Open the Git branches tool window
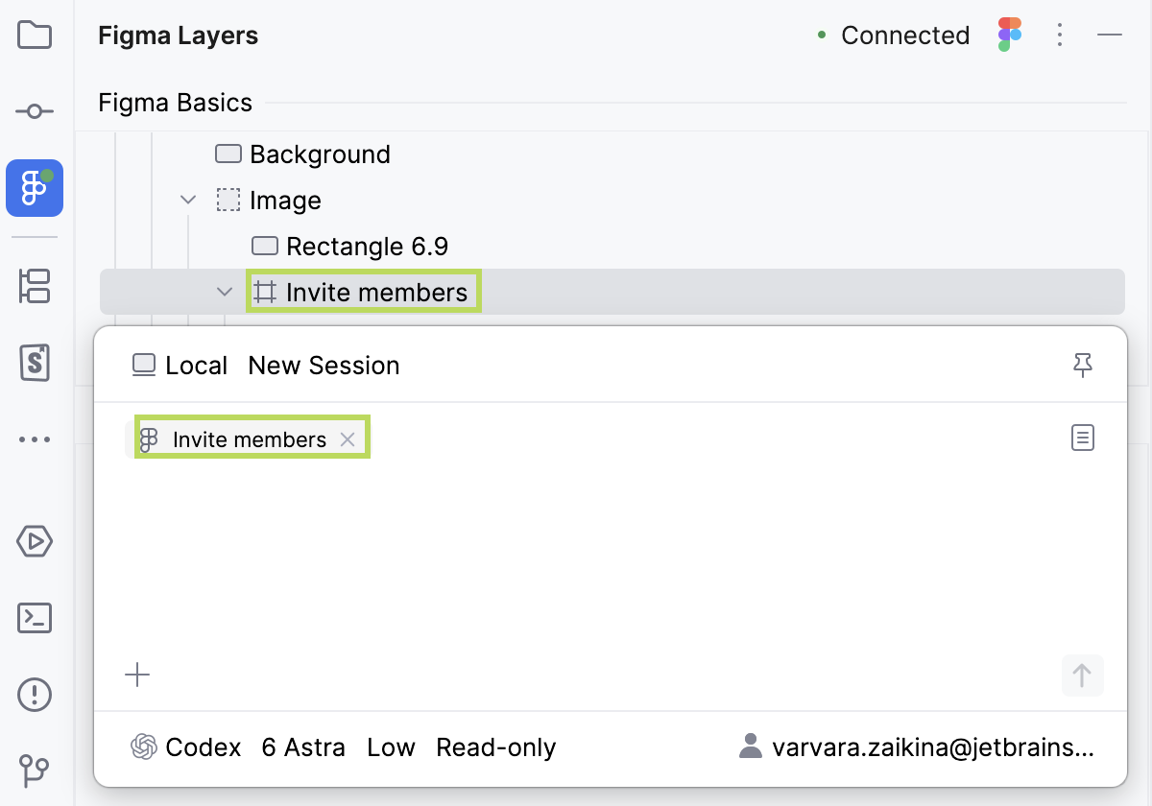The height and width of the screenshot is (806, 1152). (35, 769)
